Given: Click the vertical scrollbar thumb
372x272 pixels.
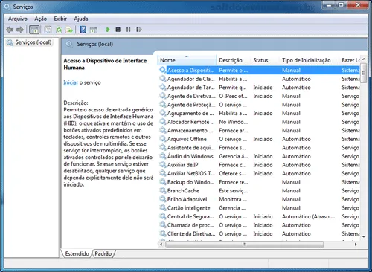Looking at the screenshot, I should tap(364, 73).
